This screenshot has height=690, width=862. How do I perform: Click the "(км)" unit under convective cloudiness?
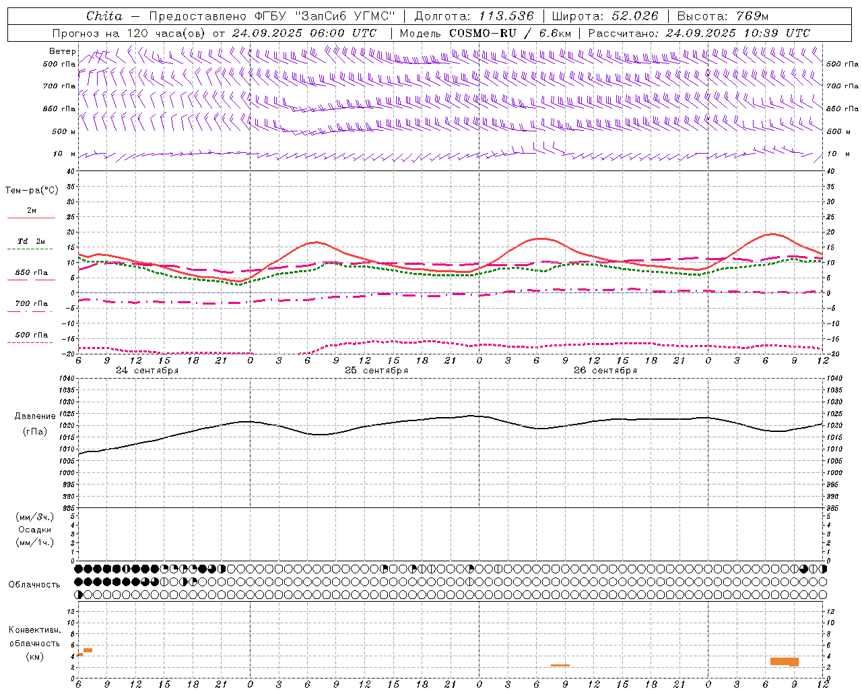pyautogui.click(x=35, y=657)
